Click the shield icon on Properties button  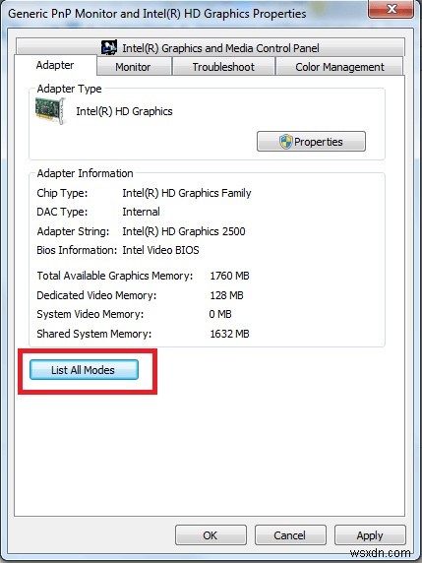(x=285, y=142)
